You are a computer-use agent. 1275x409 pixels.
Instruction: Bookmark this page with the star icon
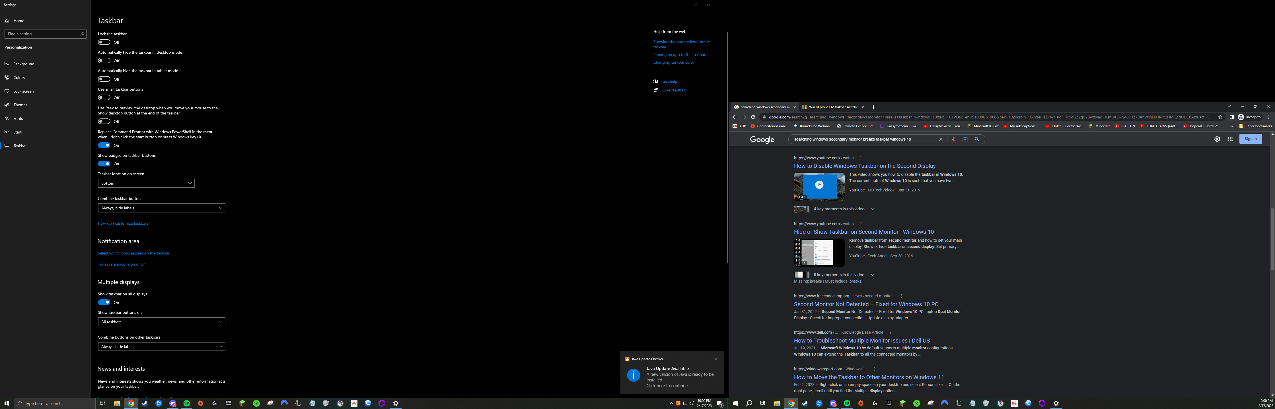(1220, 117)
